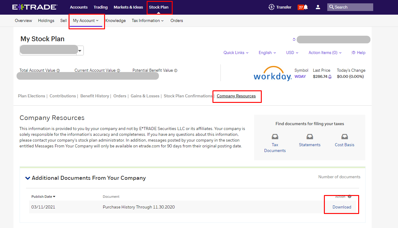Click the Action column help icon

coord(349,197)
